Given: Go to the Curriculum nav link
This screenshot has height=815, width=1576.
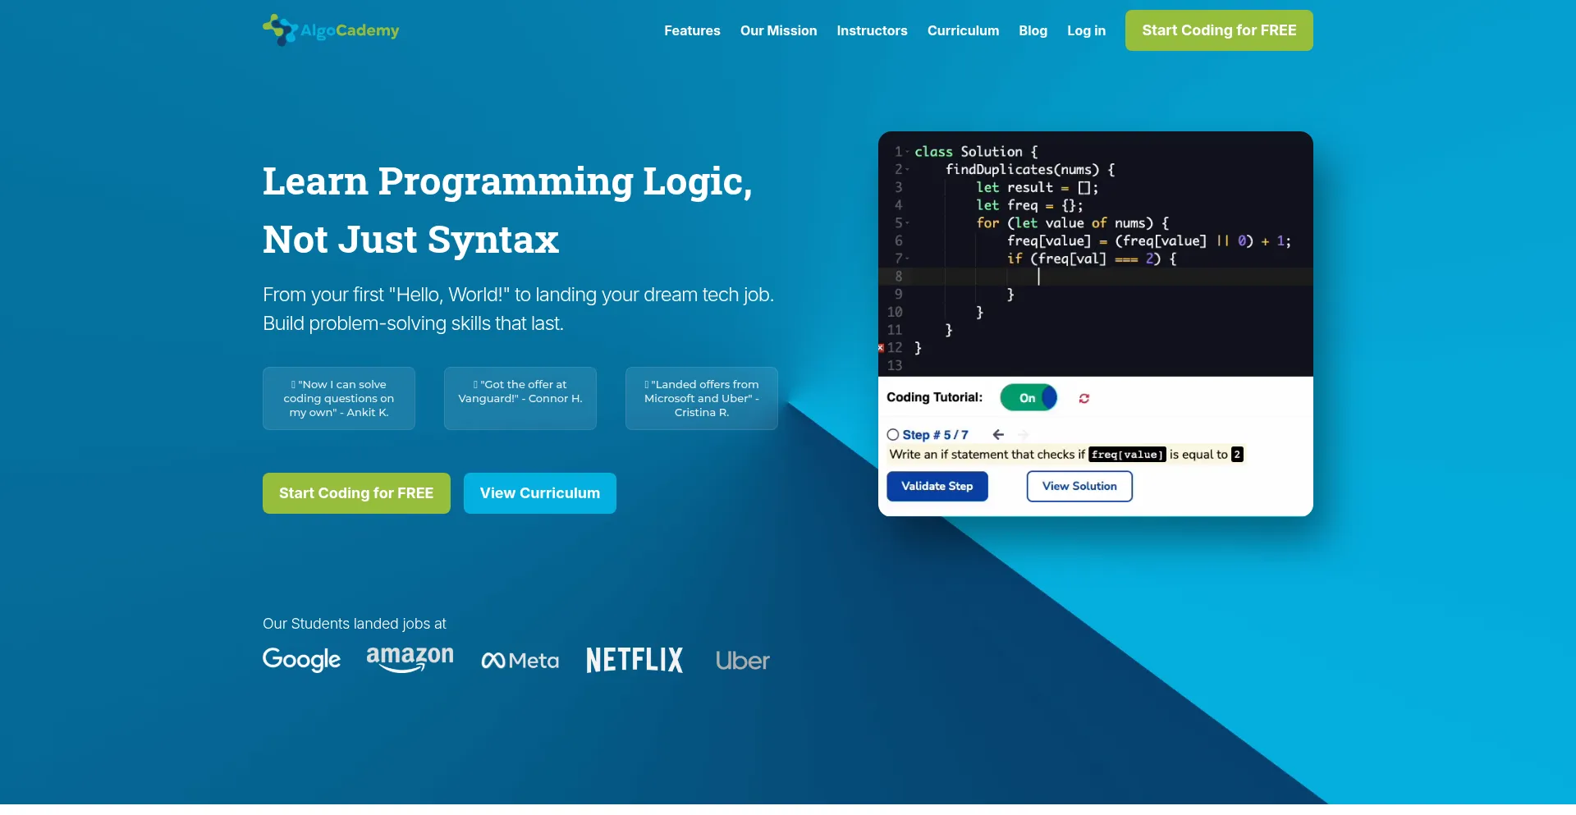Looking at the screenshot, I should [x=963, y=30].
